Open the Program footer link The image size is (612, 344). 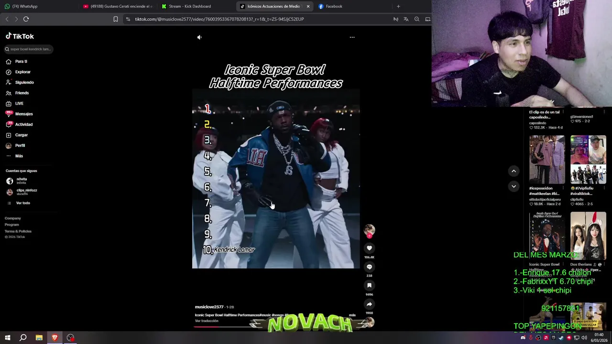(12, 225)
